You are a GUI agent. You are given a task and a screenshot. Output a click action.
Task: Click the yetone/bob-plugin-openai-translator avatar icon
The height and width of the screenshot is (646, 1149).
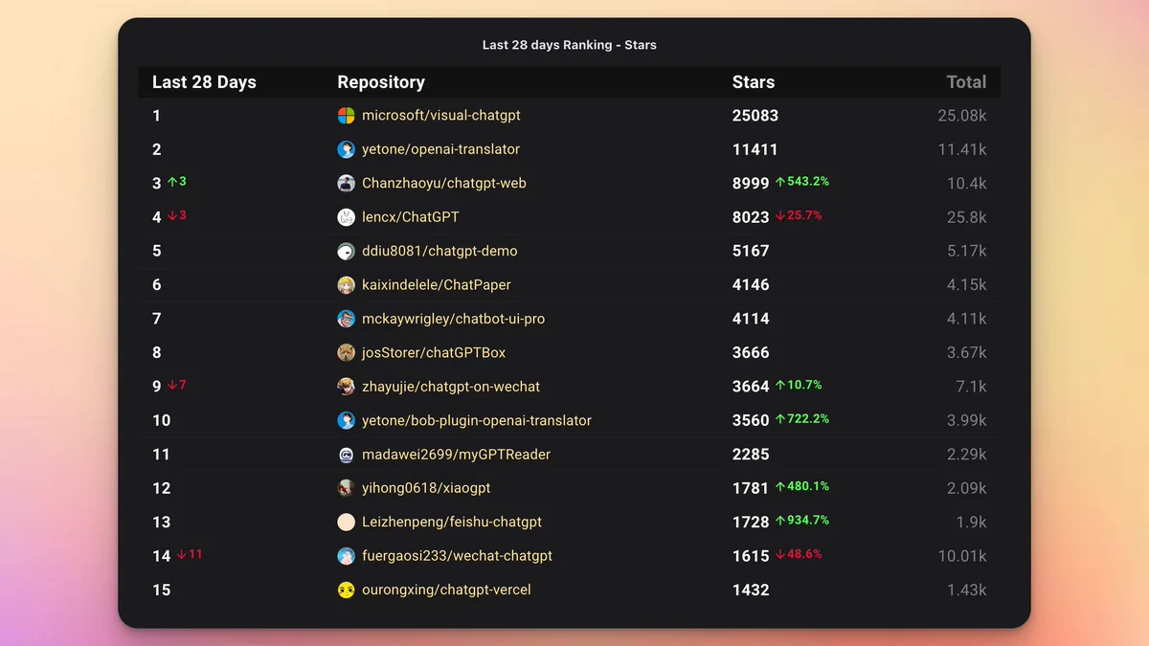[x=347, y=421]
